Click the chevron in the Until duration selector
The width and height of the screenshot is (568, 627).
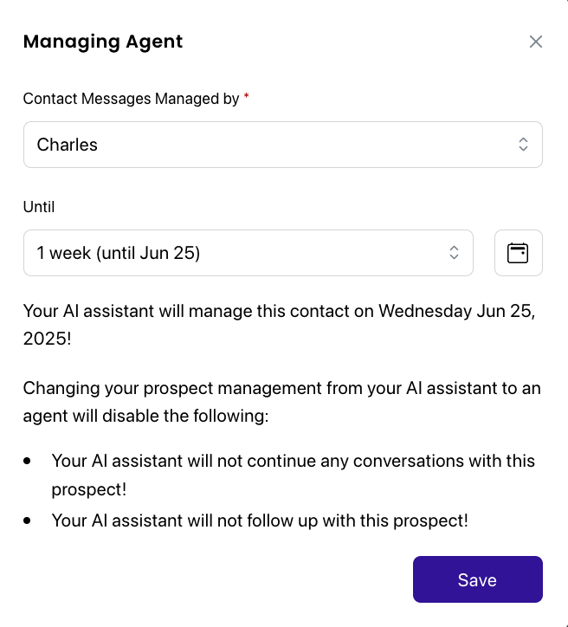(x=454, y=253)
